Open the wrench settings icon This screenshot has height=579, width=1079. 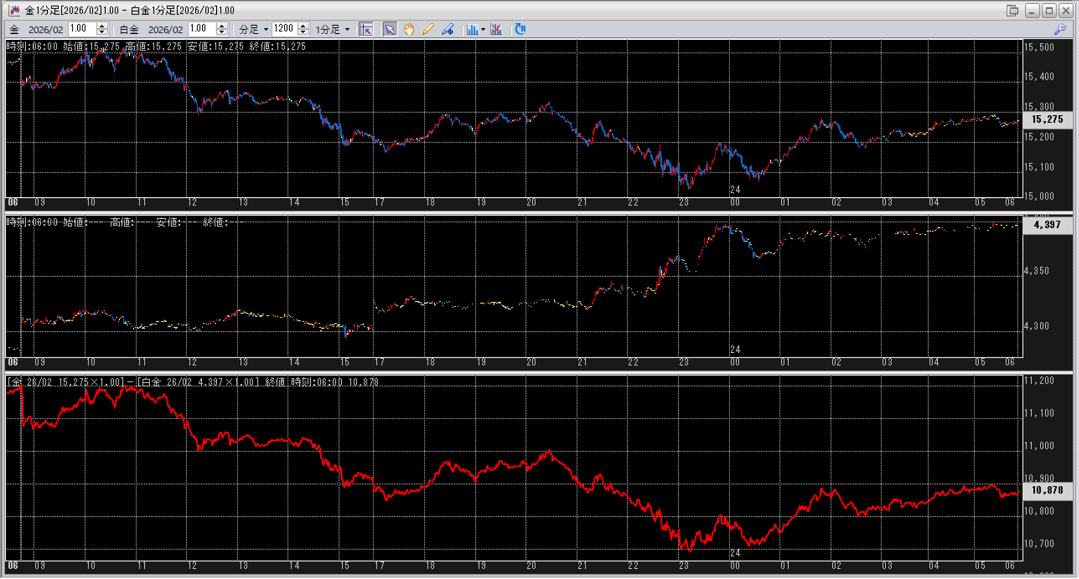(x=1060, y=29)
